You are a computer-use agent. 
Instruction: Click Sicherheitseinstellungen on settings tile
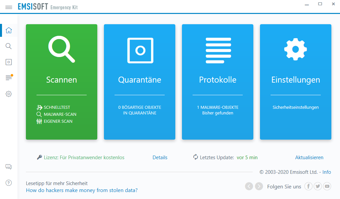296,107
